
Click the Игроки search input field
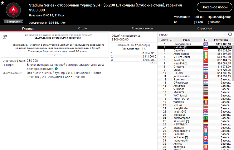tap(192, 35)
